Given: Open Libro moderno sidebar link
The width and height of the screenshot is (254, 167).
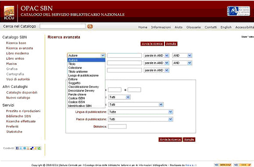Looking at the screenshot, I should click(18, 53).
